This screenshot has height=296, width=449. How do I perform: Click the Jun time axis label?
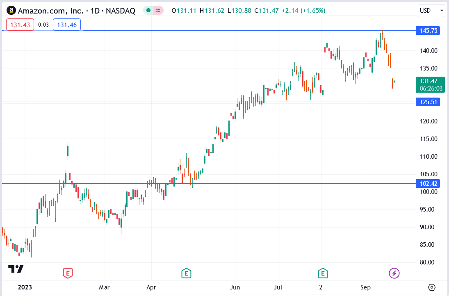(235, 287)
